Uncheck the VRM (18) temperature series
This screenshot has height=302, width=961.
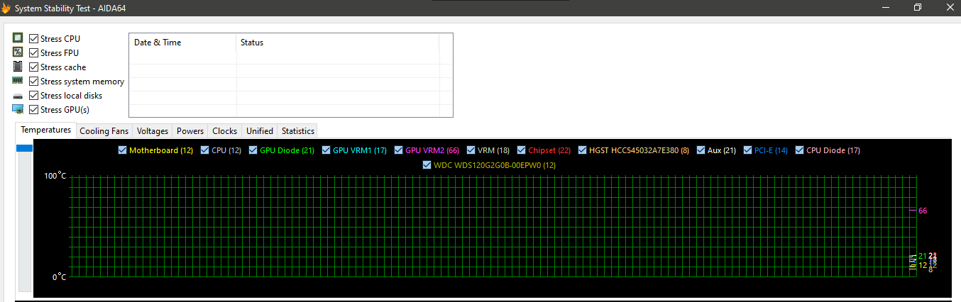click(x=471, y=150)
